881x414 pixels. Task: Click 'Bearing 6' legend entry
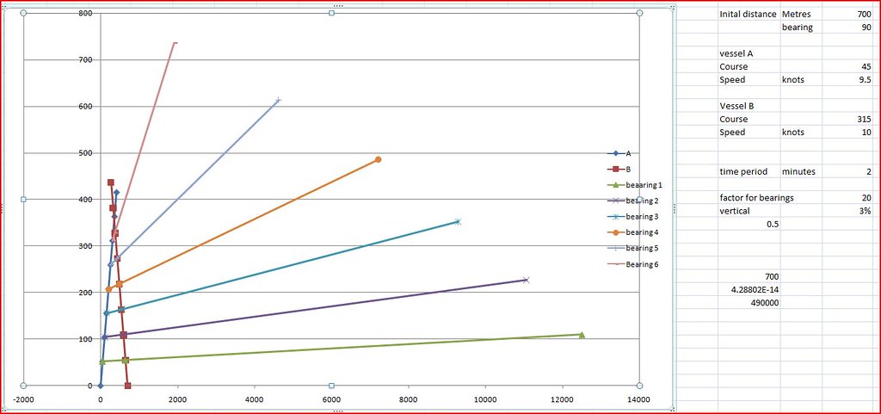tap(642, 264)
